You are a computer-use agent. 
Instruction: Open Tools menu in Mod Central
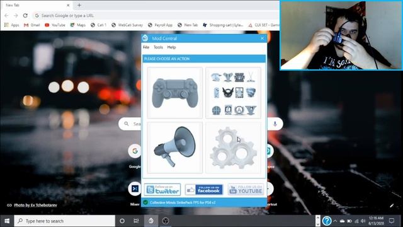(158, 47)
